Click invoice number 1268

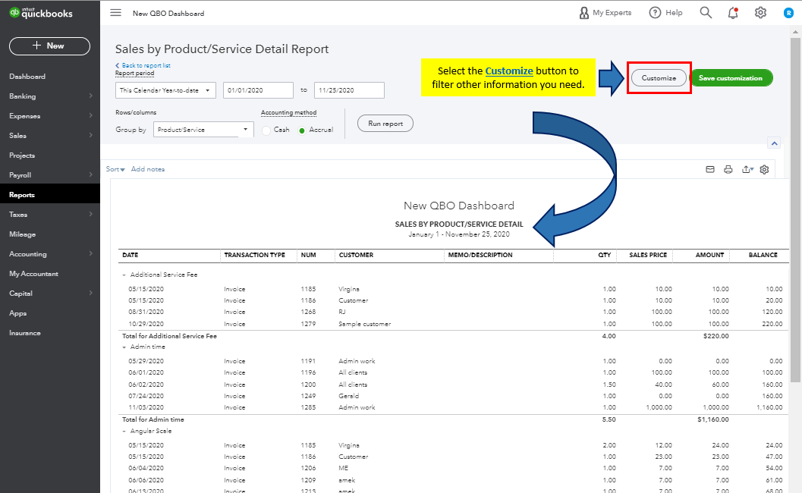coord(308,312)
